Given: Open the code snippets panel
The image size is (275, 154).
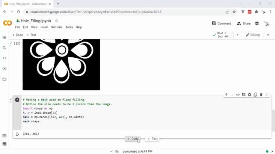Looking at the screenshot, I should (x=4, y=58).
